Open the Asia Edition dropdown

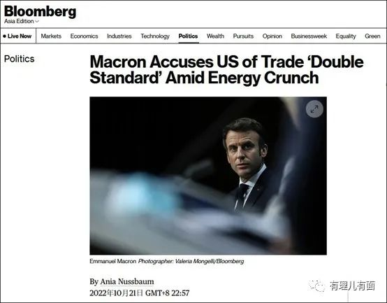[22, 21]
